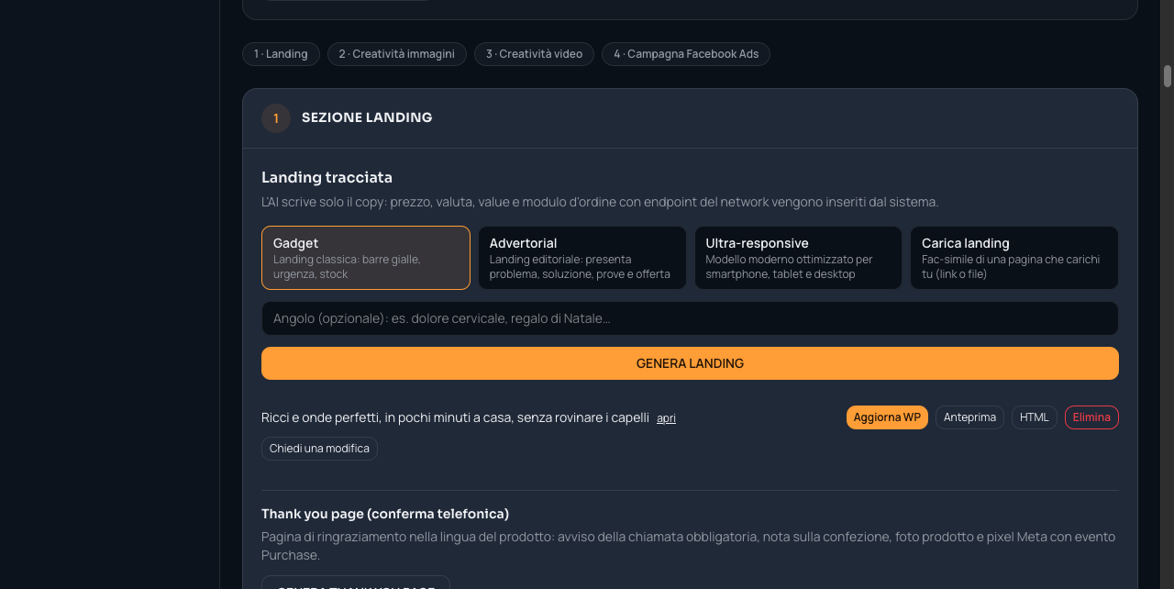The image size is (1174, 589).
Task: Select the 4 · Campagna Facebook Ads step
Action: [x=686, y=54]
